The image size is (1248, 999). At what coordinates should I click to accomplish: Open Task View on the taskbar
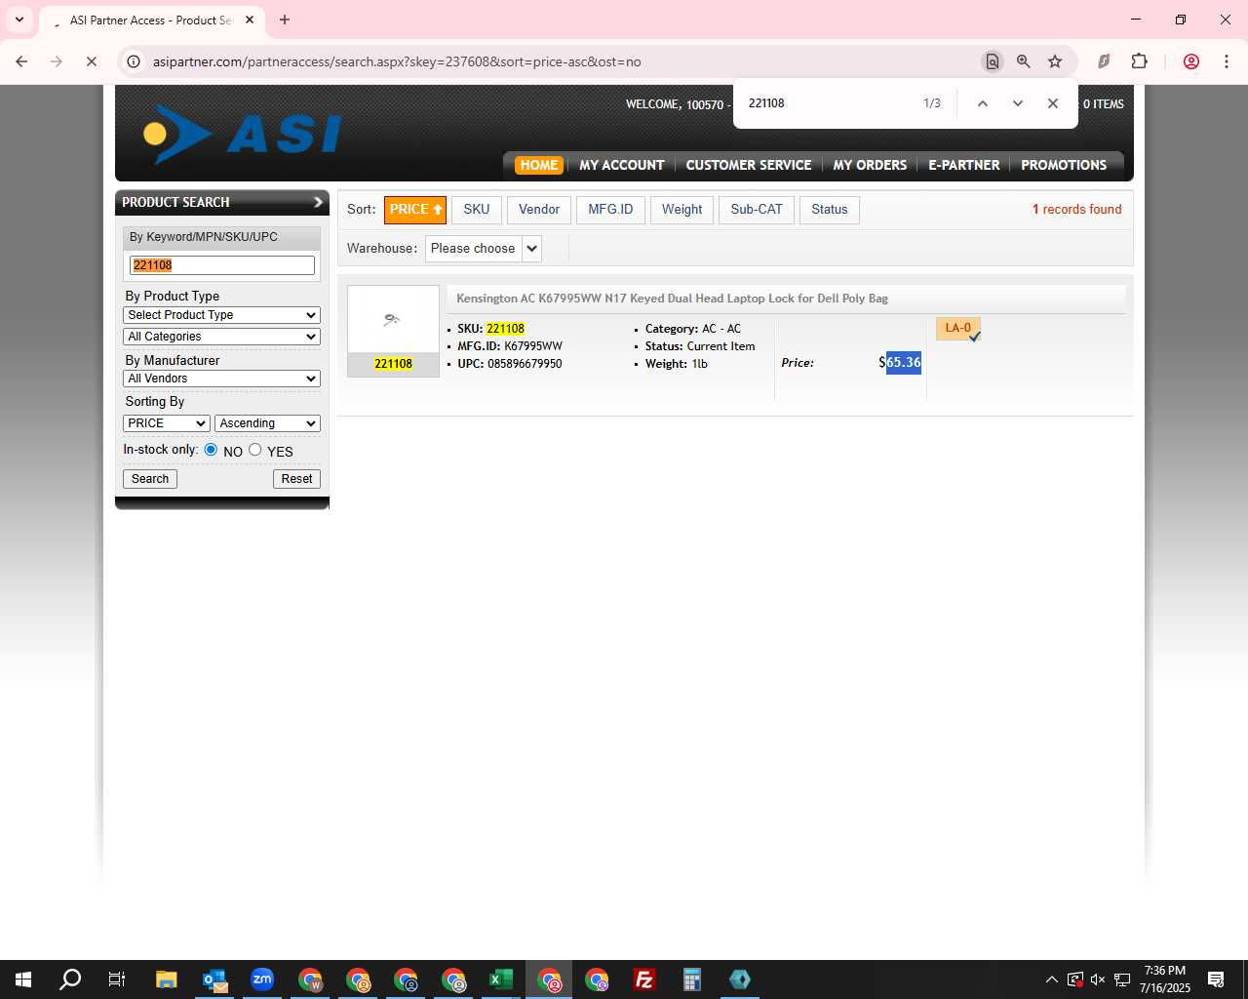(x=117, y=979)
